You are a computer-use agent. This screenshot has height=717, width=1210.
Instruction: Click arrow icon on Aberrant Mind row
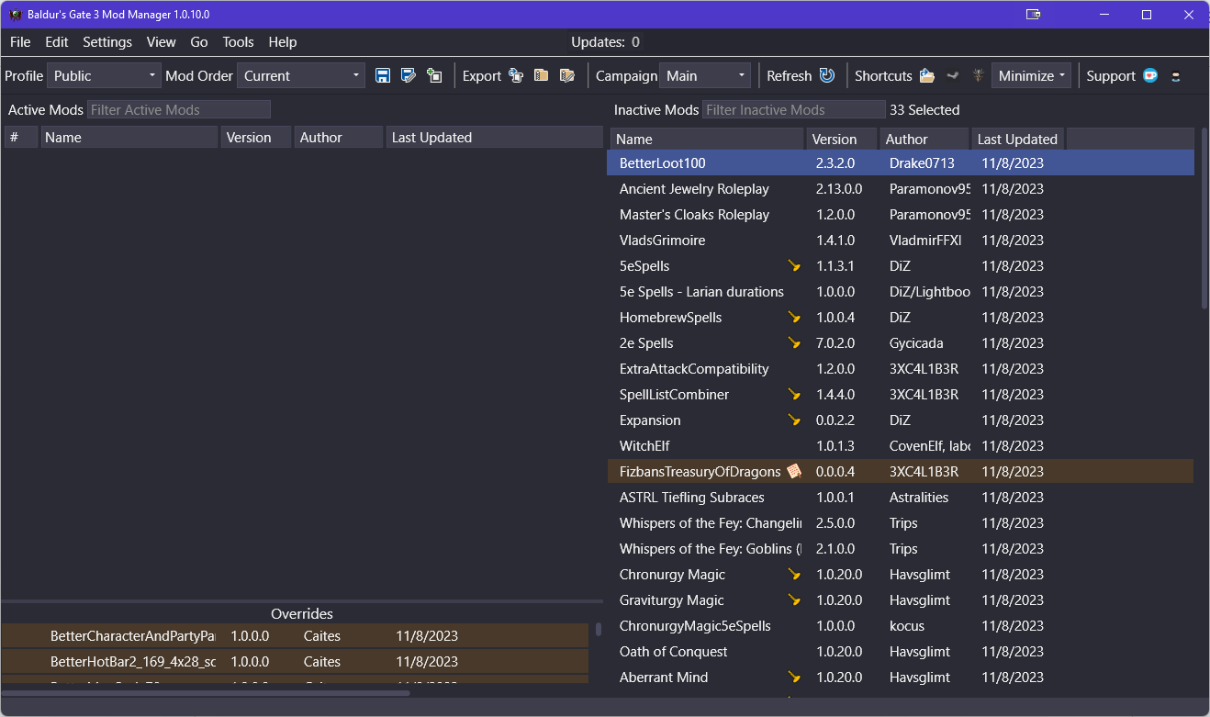(x=794, y=678)
